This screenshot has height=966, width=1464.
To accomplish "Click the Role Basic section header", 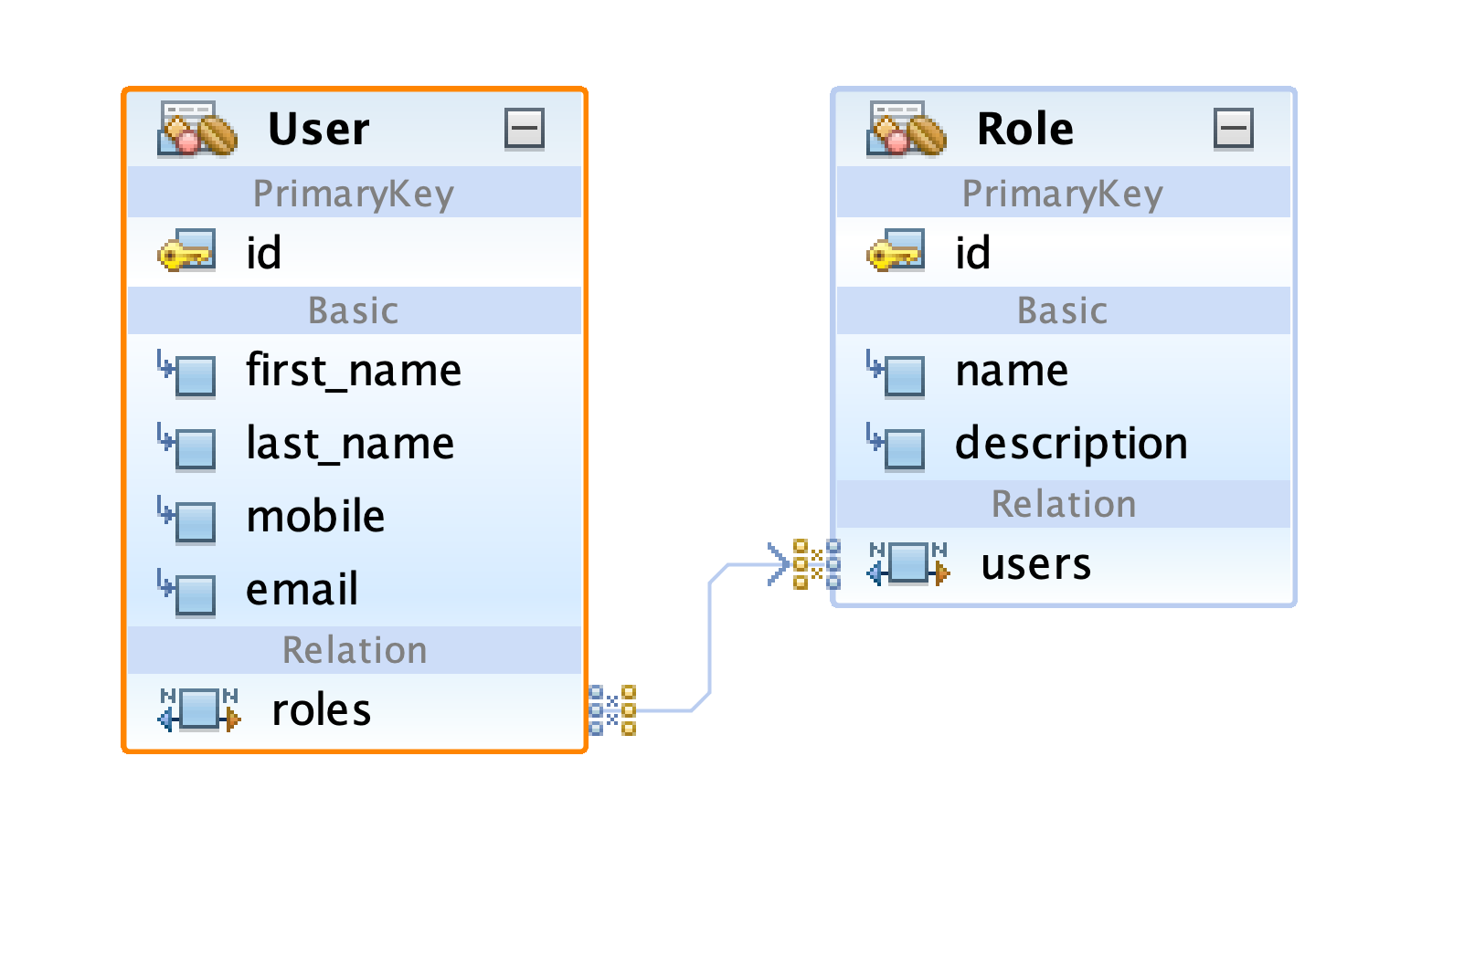I will pyautogui.click(x=1063, y=310).
